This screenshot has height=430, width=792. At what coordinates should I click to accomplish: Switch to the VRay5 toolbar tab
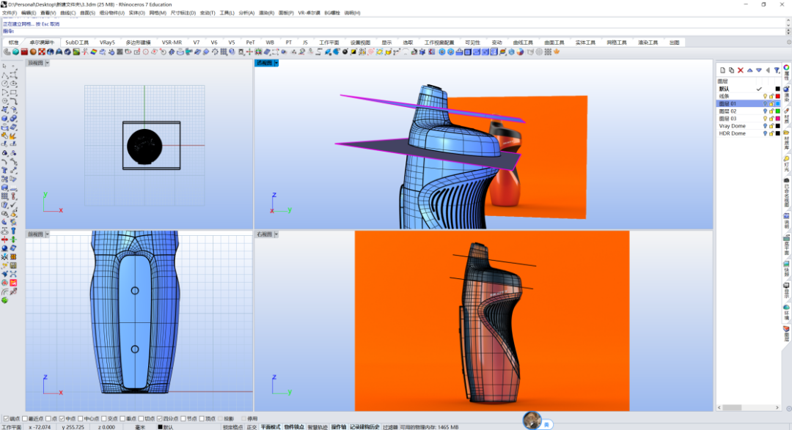pos(107,42)
